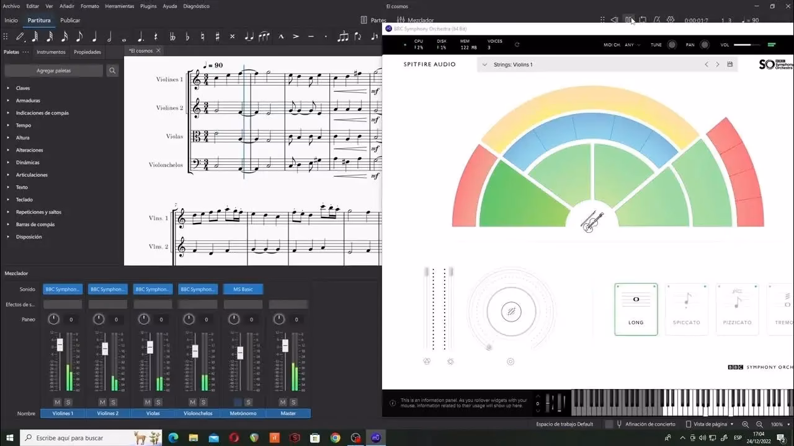Viewport: 794px width, 446px height.
Task: Select the eighth note duration icon
Action: coord(78,37)
